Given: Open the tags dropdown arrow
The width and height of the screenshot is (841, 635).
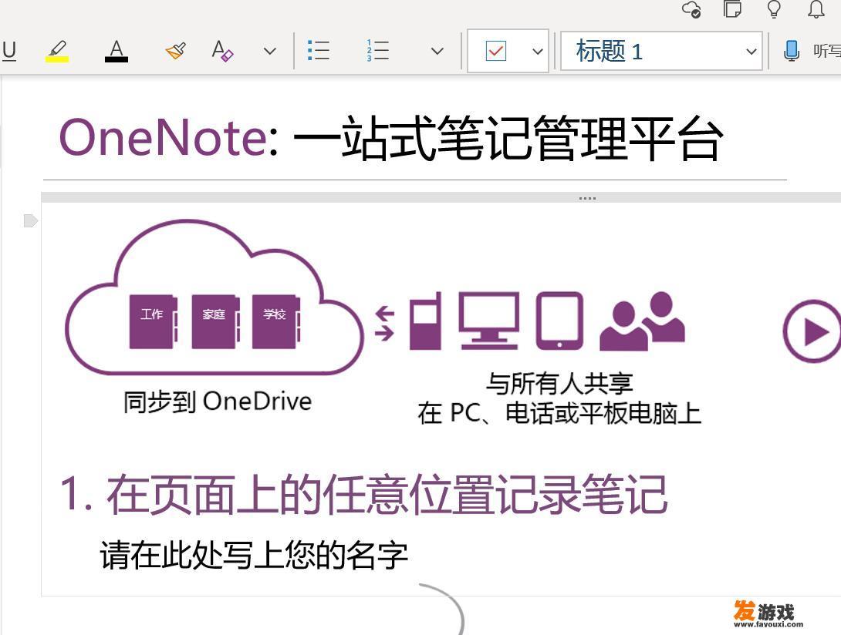Looking at the screenshot, I should click(538, 52).
